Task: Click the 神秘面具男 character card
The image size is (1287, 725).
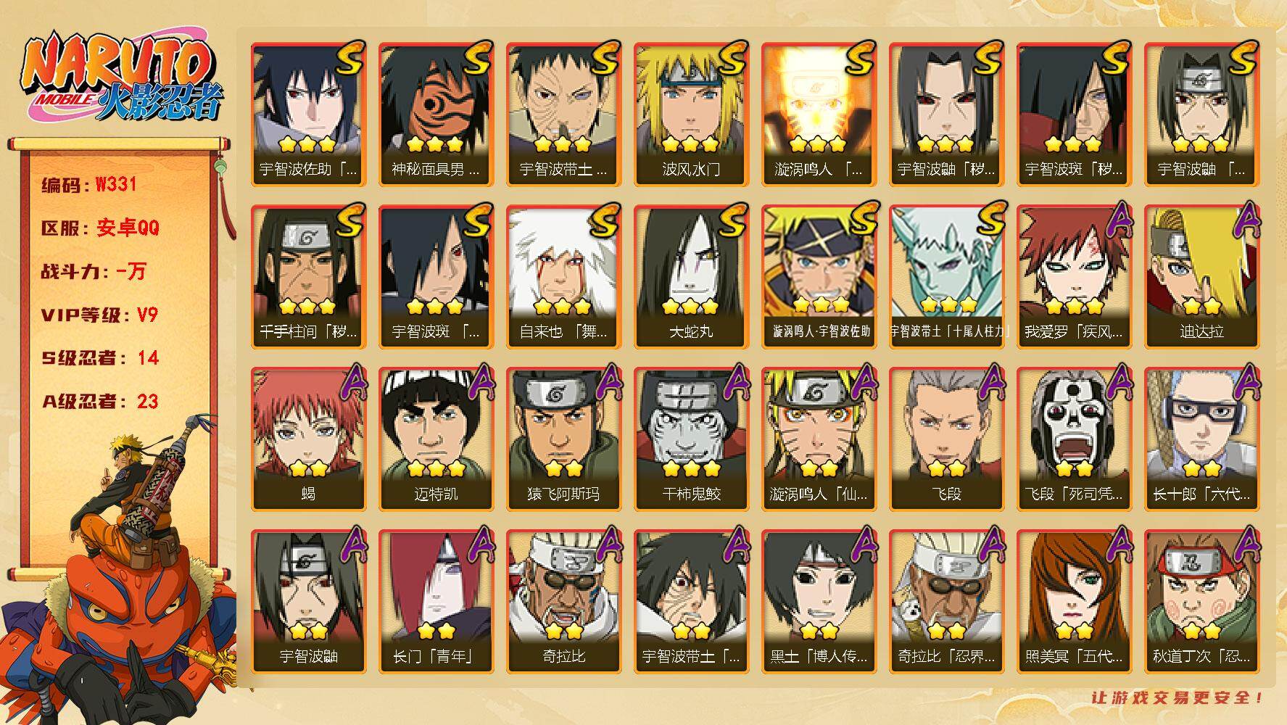Action: (x=436, y=115)
